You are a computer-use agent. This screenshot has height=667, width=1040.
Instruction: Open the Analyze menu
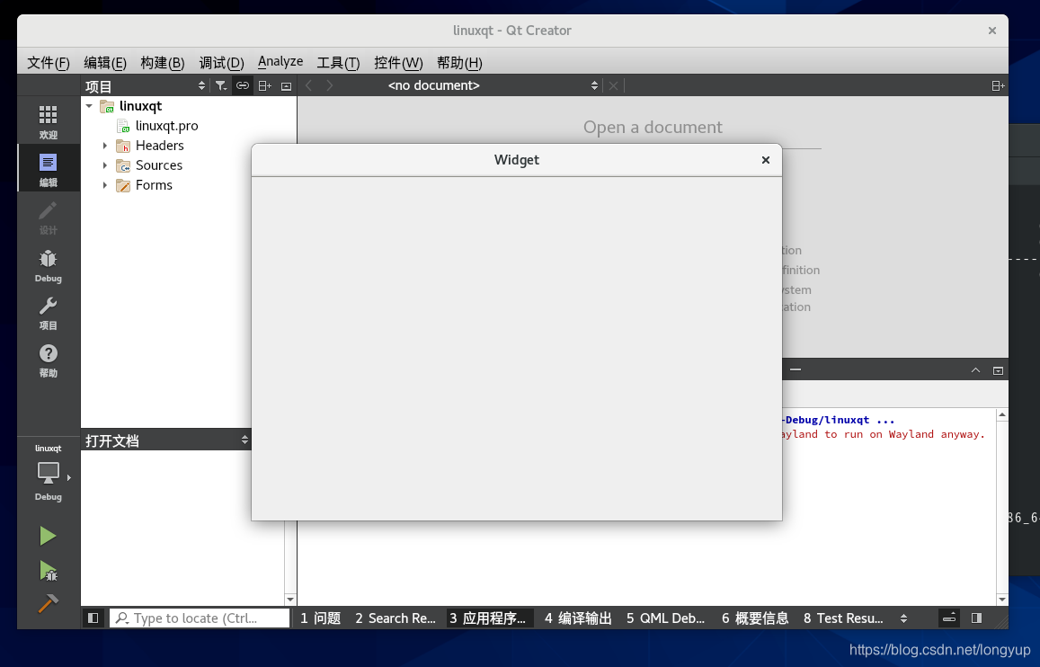click(x=280, y=62)
